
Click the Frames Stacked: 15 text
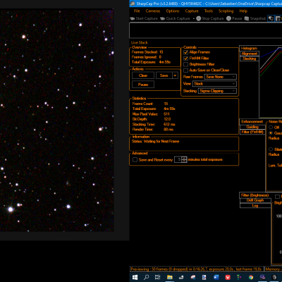coord(147,52)
